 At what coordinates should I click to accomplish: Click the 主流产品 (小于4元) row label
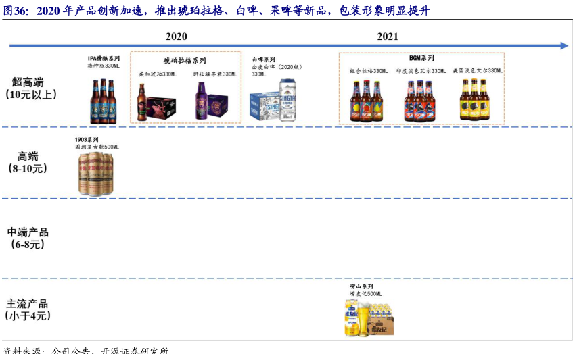(28, 309)
